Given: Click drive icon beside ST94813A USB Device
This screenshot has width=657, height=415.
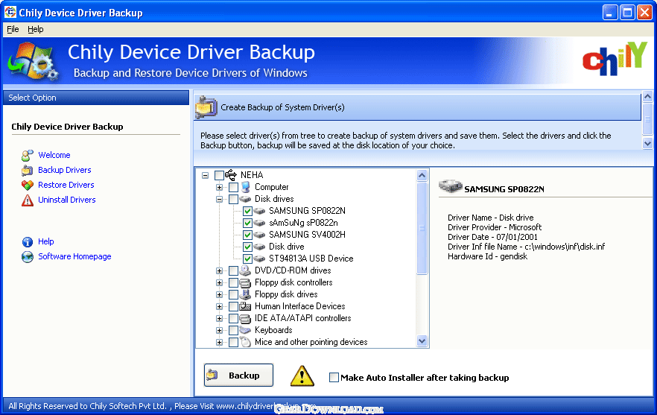Looking at the screenshot, I should click(x=259, y=259).
